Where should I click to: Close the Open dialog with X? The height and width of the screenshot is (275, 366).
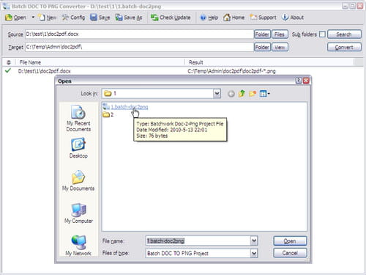(x=306, y=81)
